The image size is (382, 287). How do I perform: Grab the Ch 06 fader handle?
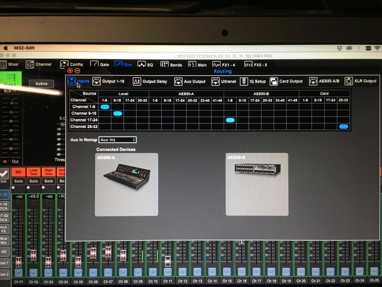point(93,253)
